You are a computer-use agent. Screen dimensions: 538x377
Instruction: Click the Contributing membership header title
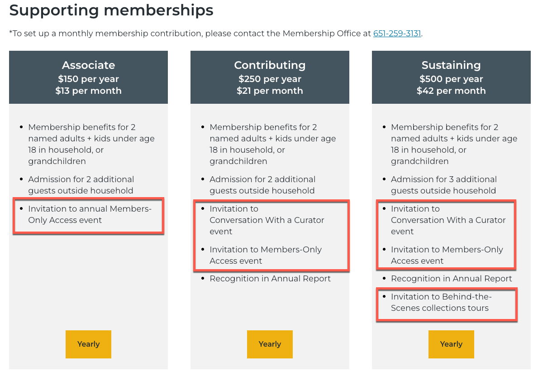click(x=270, y=65)
